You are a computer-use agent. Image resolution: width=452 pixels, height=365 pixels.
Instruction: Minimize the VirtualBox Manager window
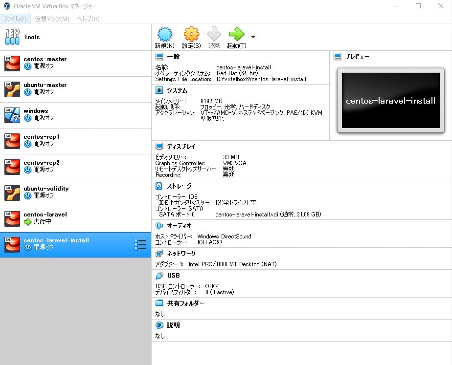pyautogui.click(x=396, y=6)
